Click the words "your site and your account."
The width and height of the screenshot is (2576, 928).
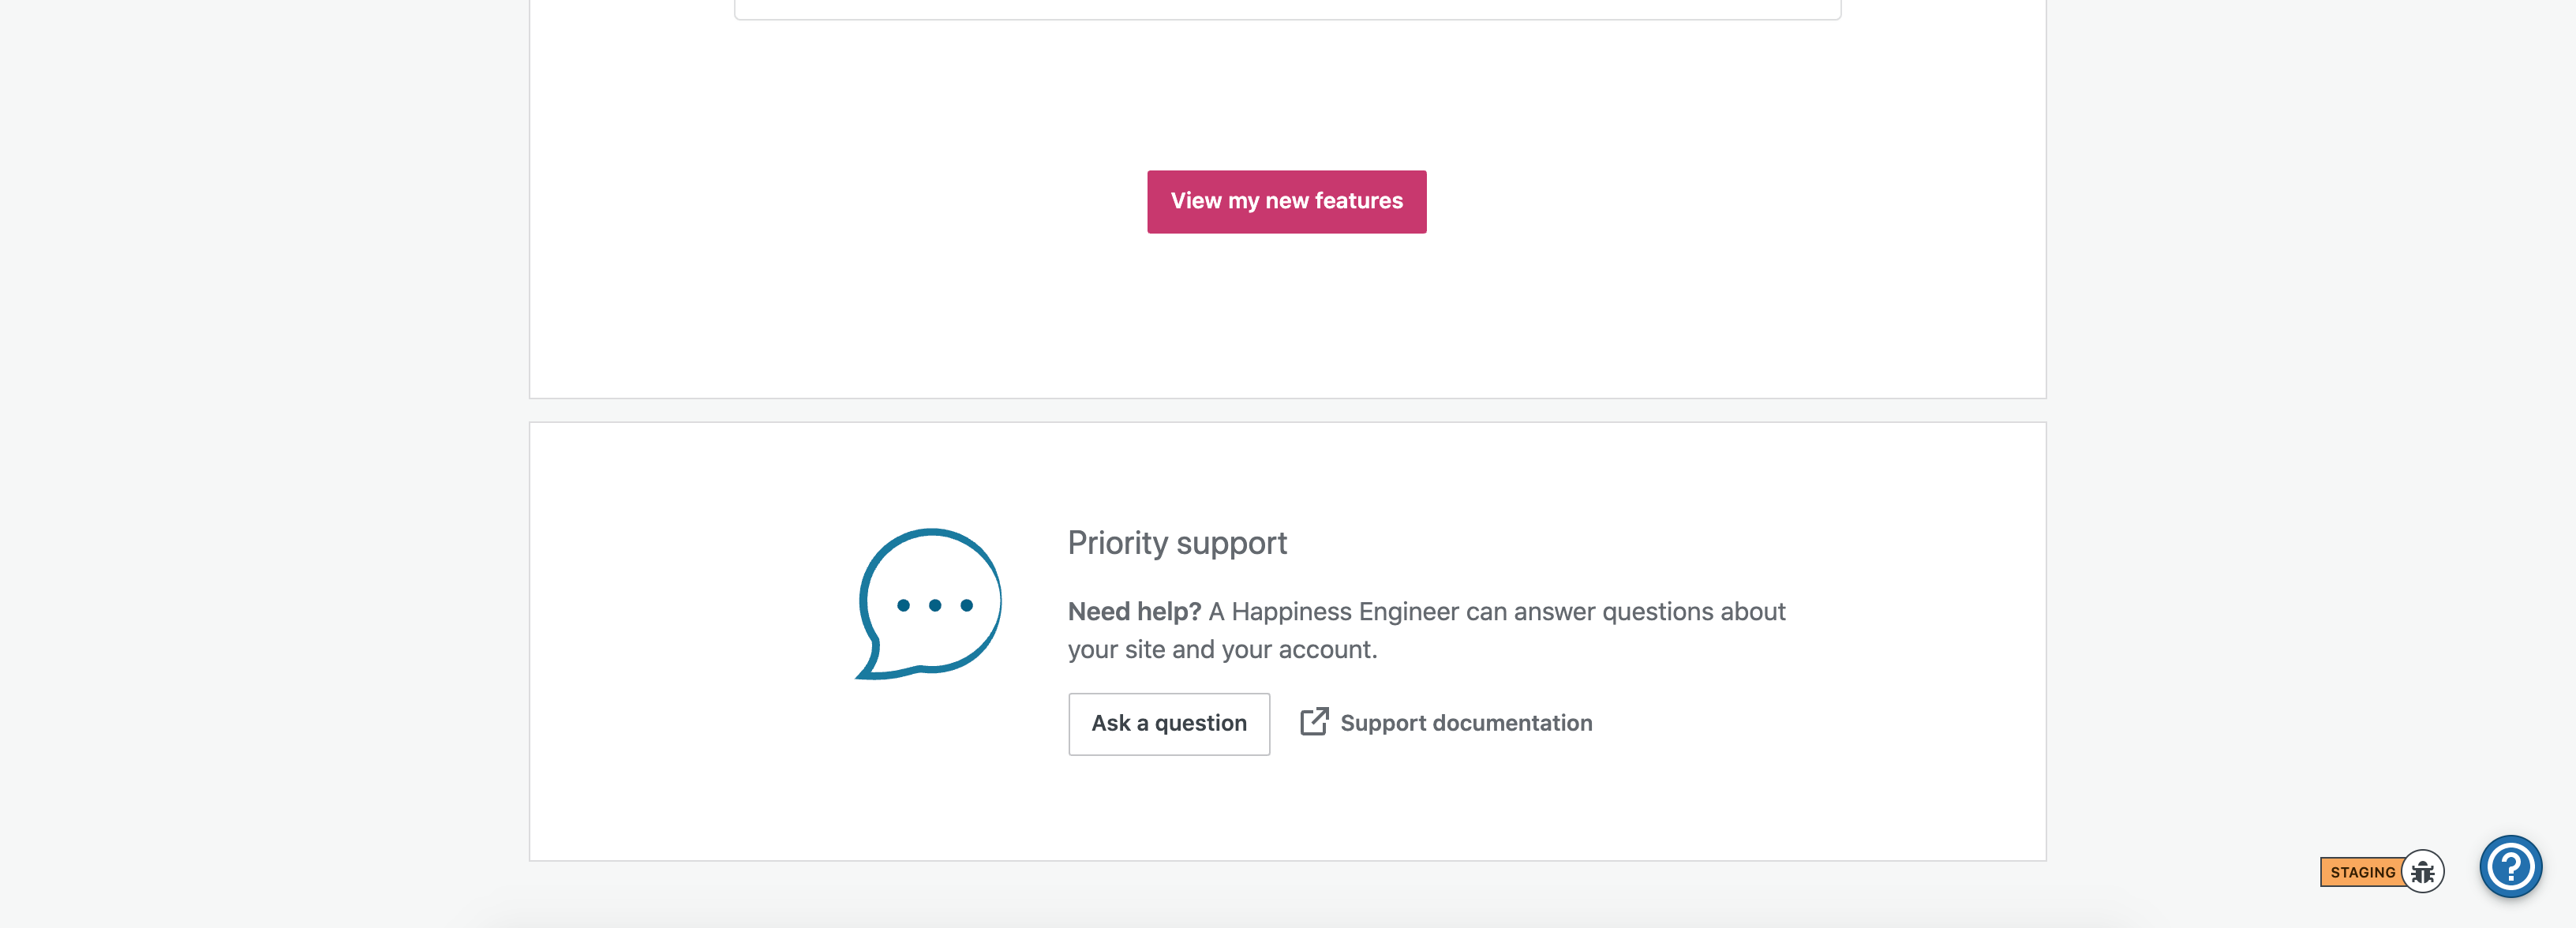point(1222,649)
